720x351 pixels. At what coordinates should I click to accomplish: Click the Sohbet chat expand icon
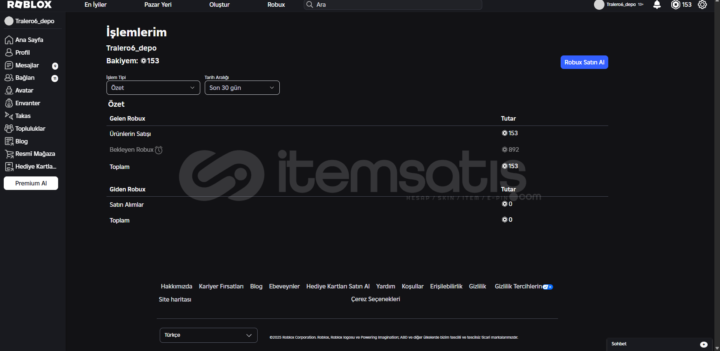point(704,344)
